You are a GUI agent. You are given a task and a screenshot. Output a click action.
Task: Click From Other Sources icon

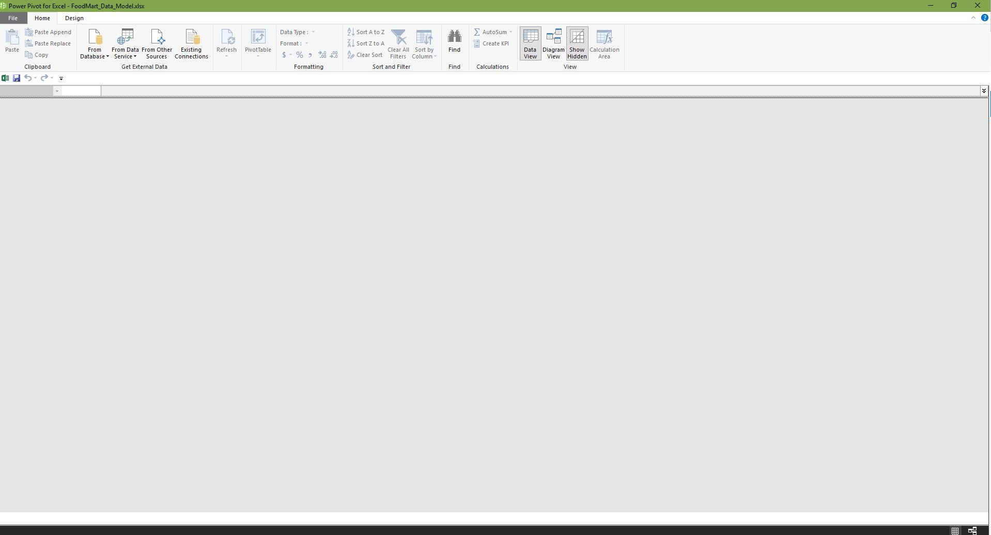point(157,44)
